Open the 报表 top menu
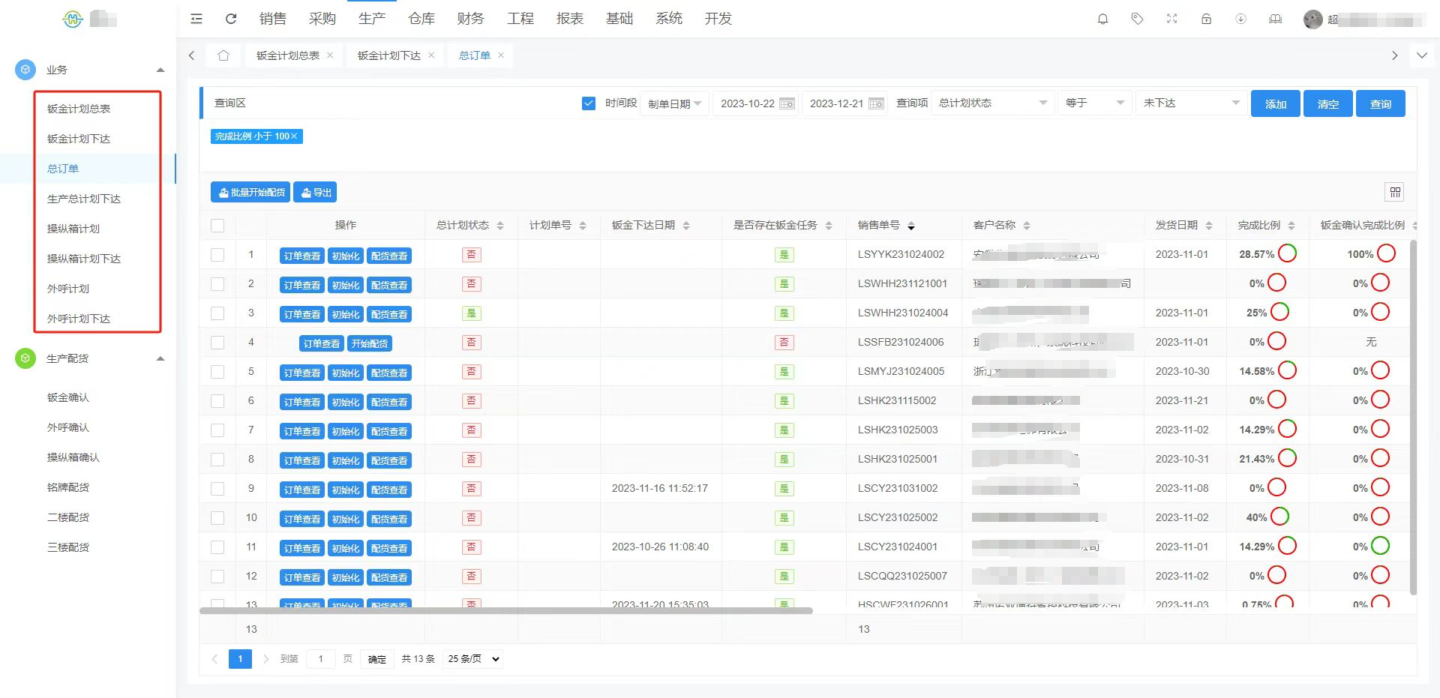Screen dimensions: 1440x698 click(570, 19)
